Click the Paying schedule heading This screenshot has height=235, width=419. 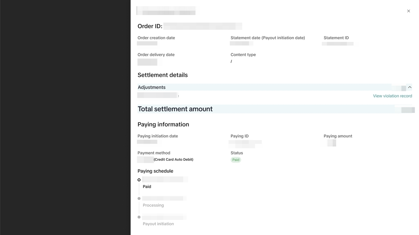pos(155,171)
